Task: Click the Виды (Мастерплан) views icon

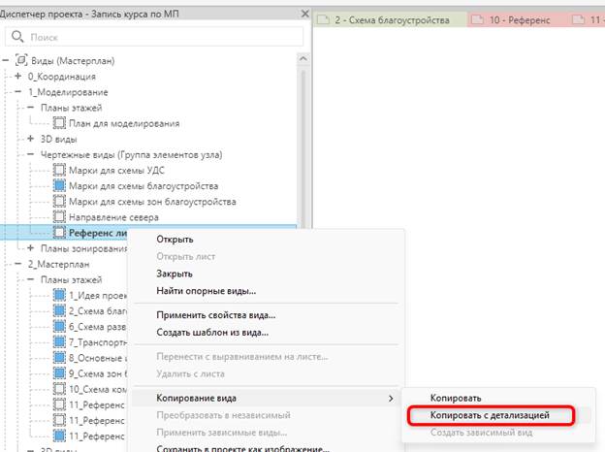Action: (21, 60)
